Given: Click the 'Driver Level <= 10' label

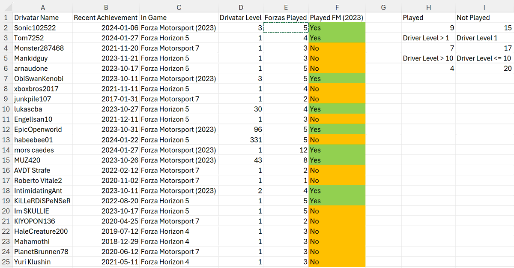Looking at the screenshot, I should point(484,58).
